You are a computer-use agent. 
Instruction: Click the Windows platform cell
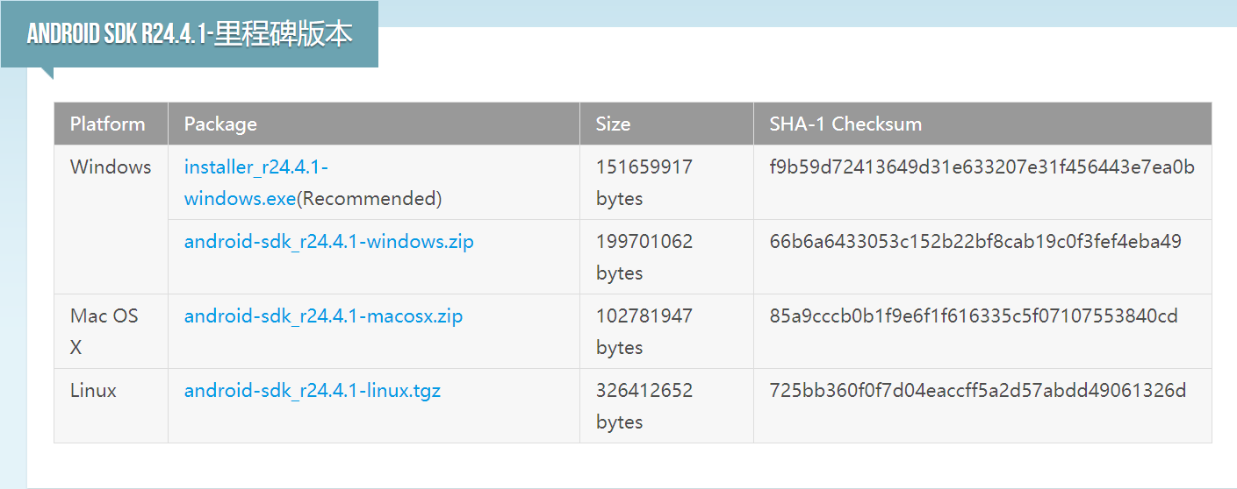pos(111,167)
